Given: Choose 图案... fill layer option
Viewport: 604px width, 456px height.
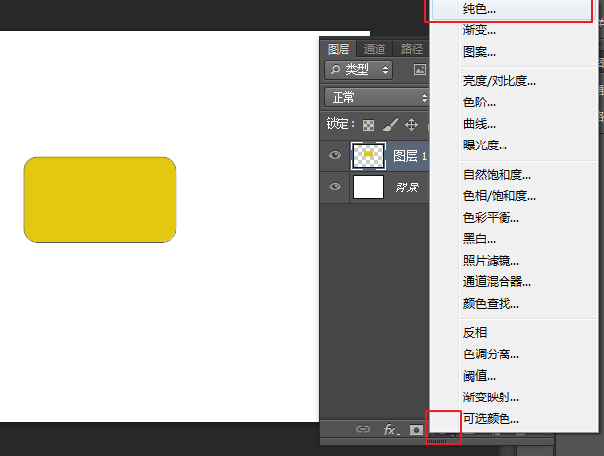Looking at the screenshot, I should 479,52.
